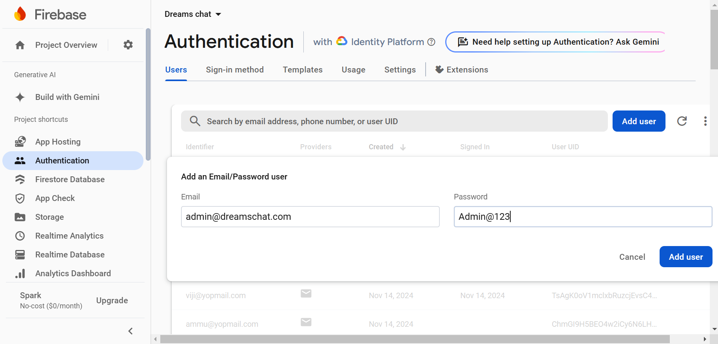Click the UID starting with ChmGI9H5
718x344 pixels.
[604, 324]
